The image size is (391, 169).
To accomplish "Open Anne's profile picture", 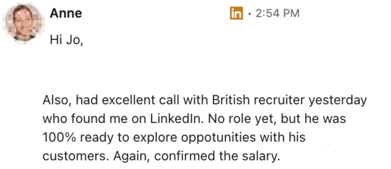I will [23, 23].
